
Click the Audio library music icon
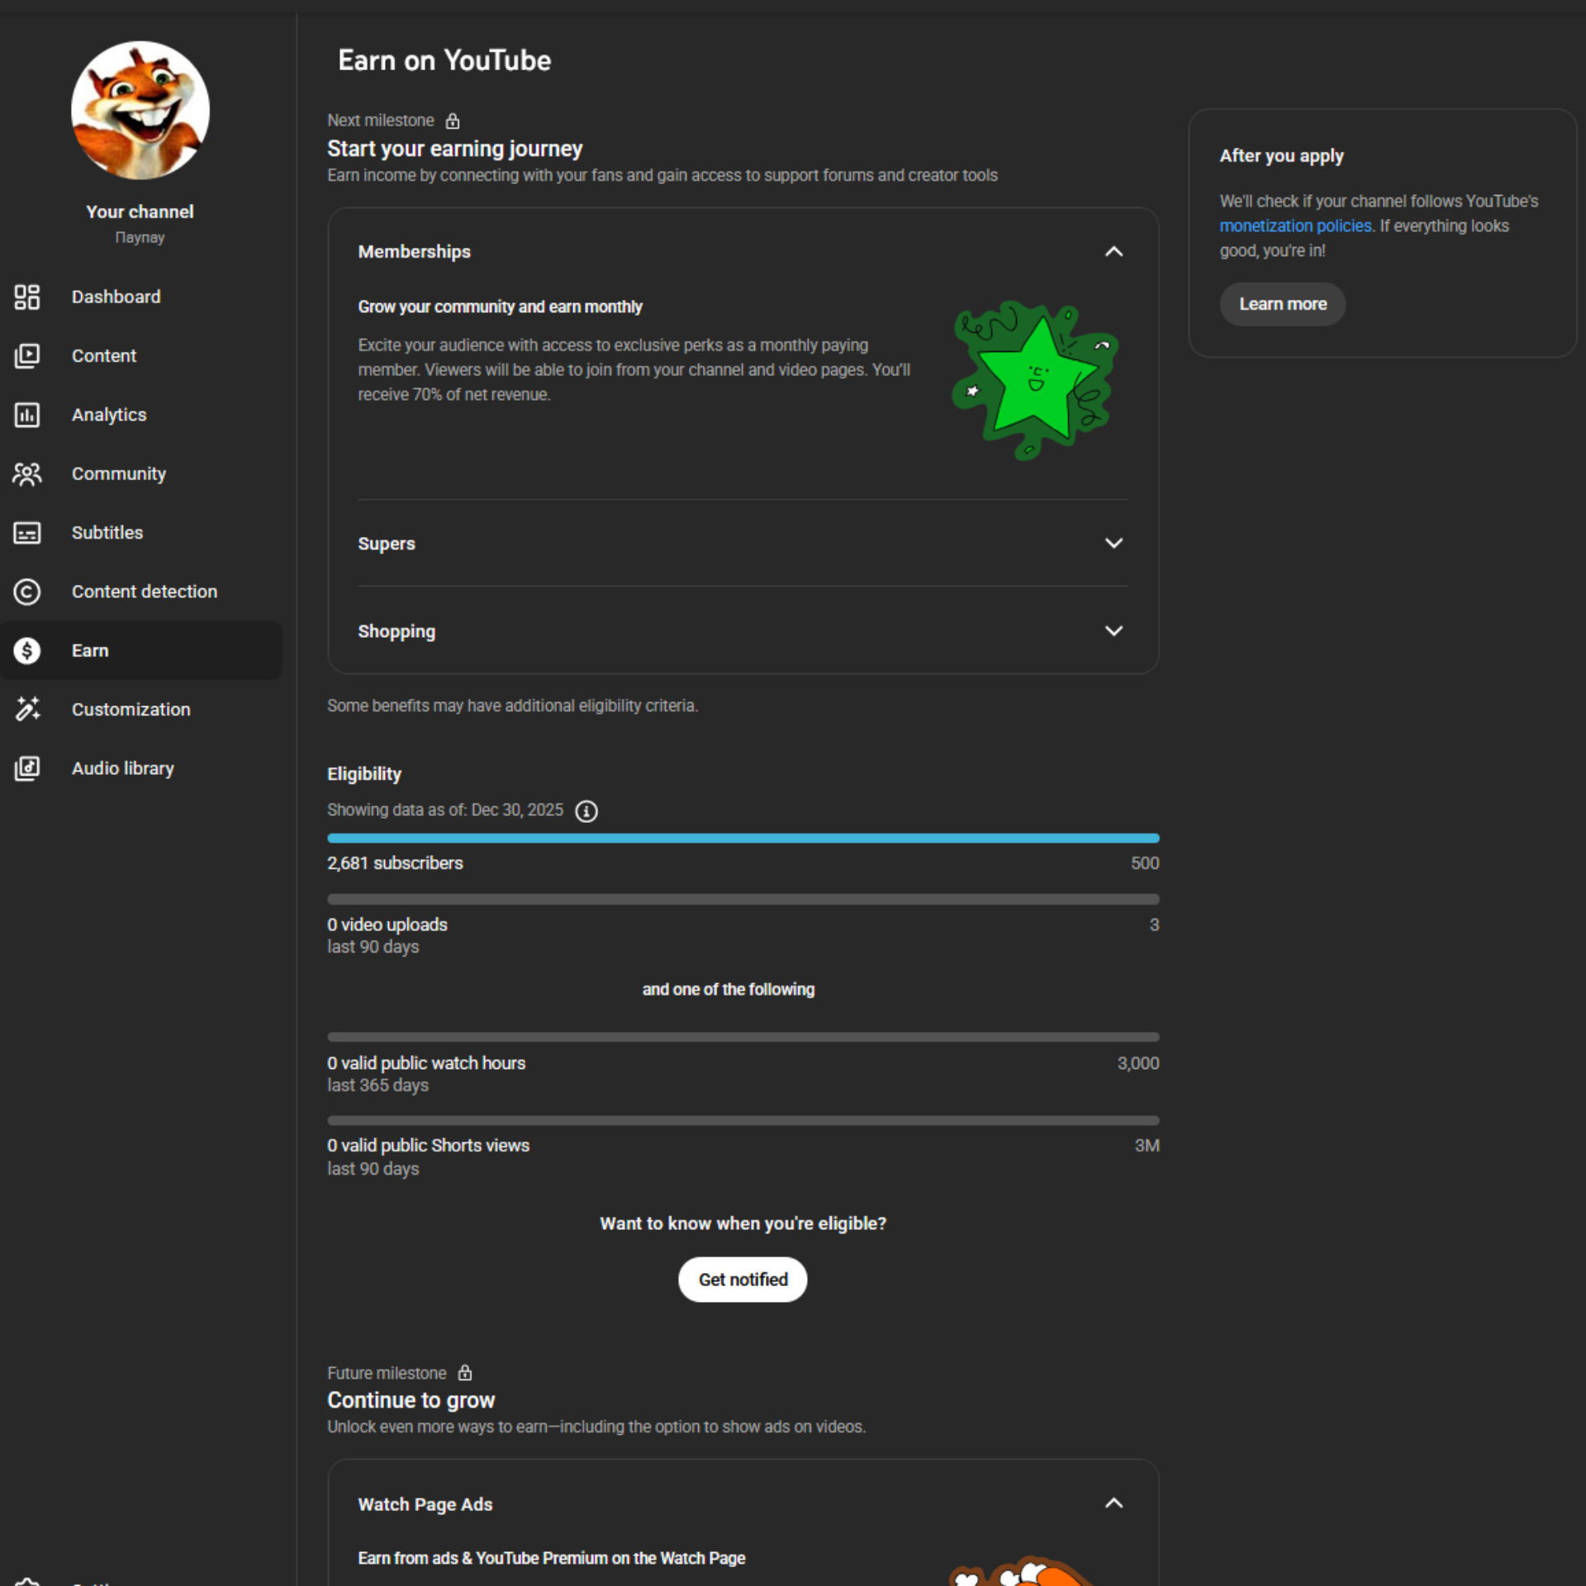[x=27, y=768]
